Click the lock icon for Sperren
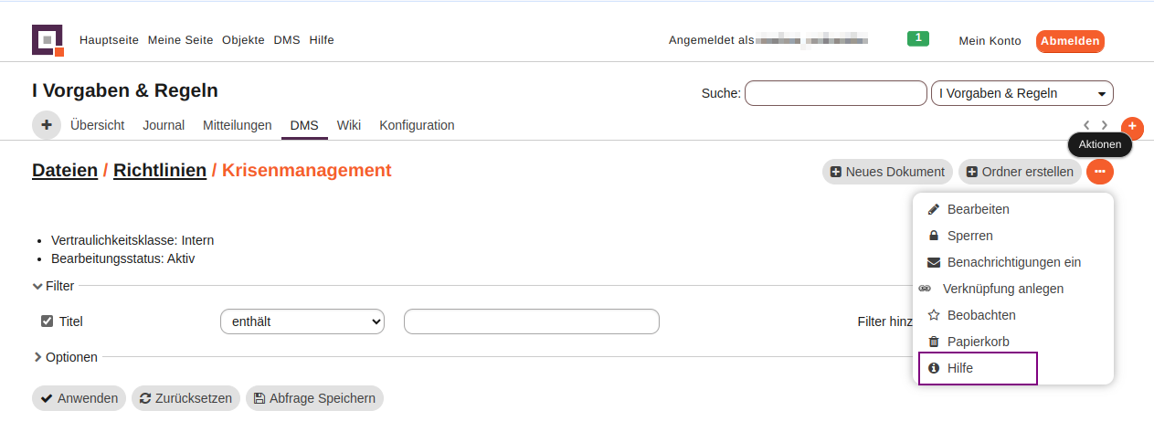The height and width of the screenshot is (432, 1154). pos(934,236)
